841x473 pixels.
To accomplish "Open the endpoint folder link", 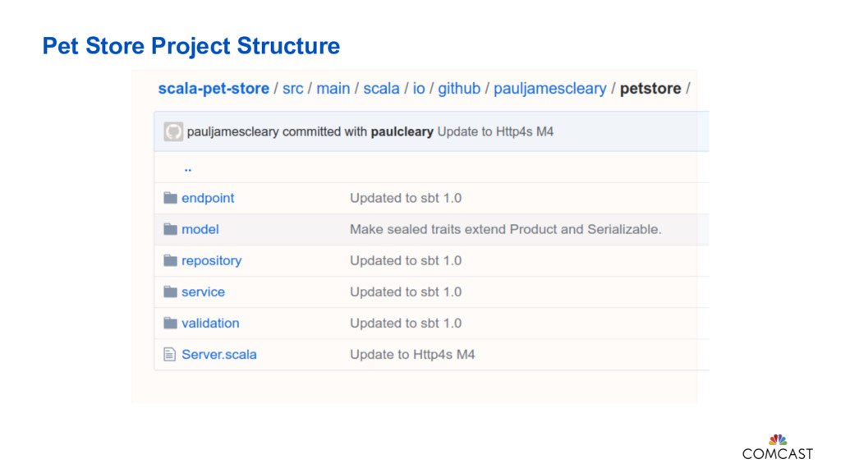I will tap(208, 198).
